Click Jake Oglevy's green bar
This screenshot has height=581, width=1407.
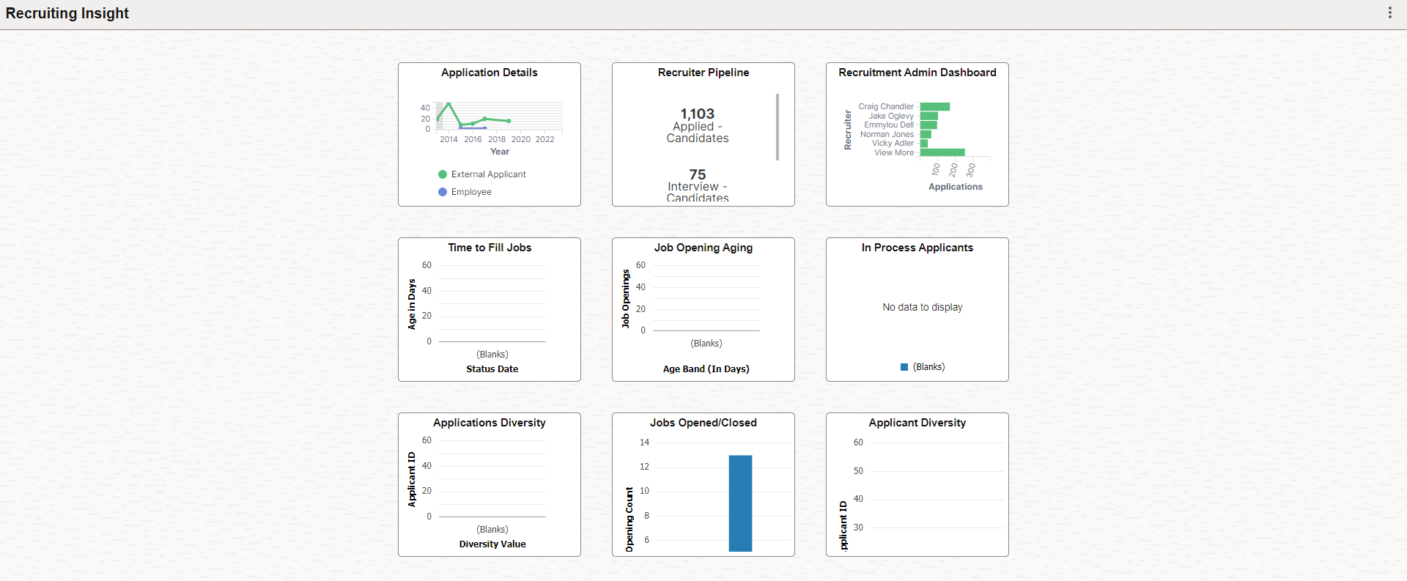pos(929,116)
